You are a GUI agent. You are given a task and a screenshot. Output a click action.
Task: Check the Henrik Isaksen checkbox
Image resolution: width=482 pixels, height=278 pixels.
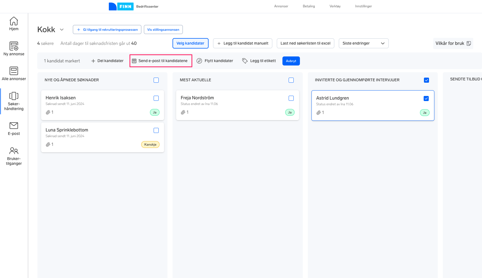click(x=156, y=98)
